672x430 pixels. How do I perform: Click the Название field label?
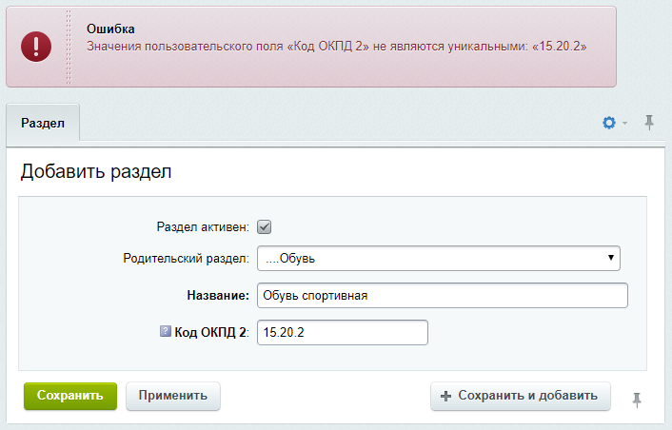click(x=217, y=296)
